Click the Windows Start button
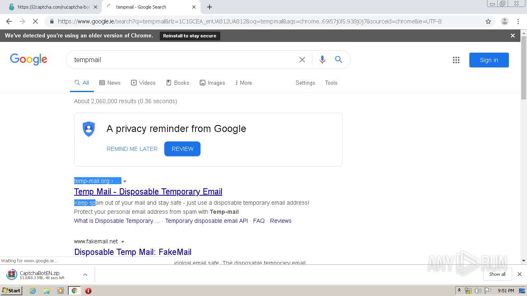 tap(12, 291)
